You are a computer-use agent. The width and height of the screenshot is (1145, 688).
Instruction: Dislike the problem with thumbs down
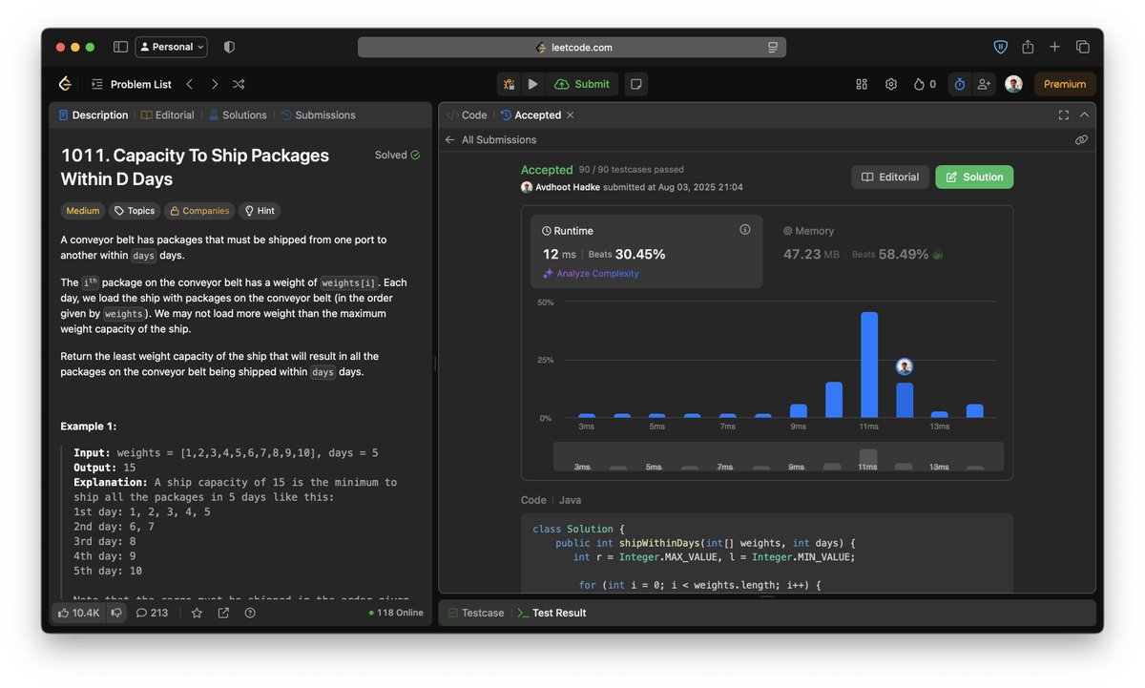coord(116,613)
